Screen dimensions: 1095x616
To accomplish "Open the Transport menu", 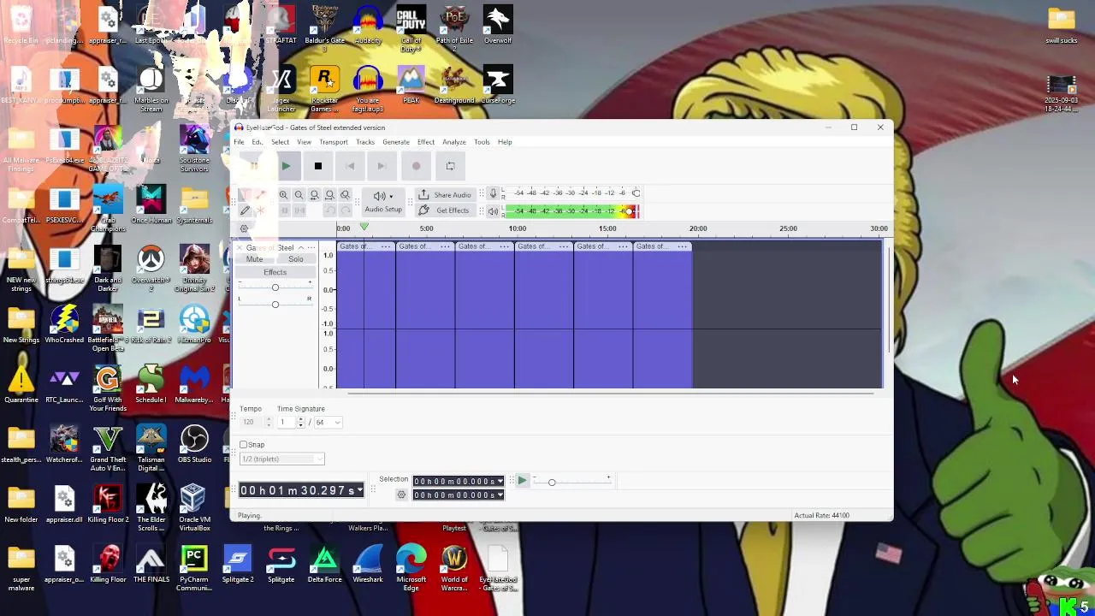I will pos(334,142).
